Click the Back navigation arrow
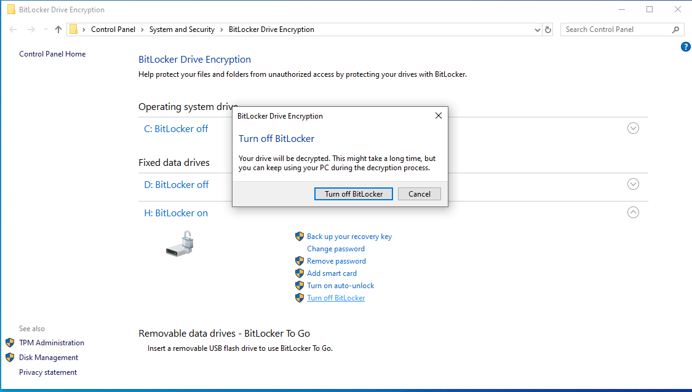The image size is (692, 392). point(14,29)
